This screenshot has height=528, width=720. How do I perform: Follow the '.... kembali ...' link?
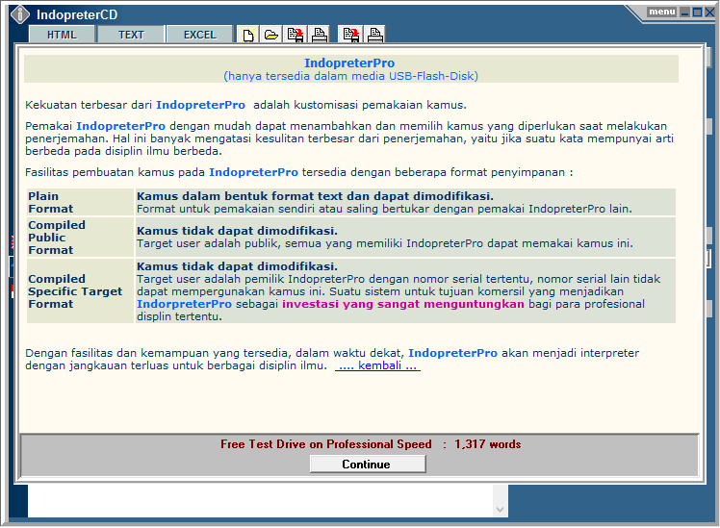pos(377,365)
